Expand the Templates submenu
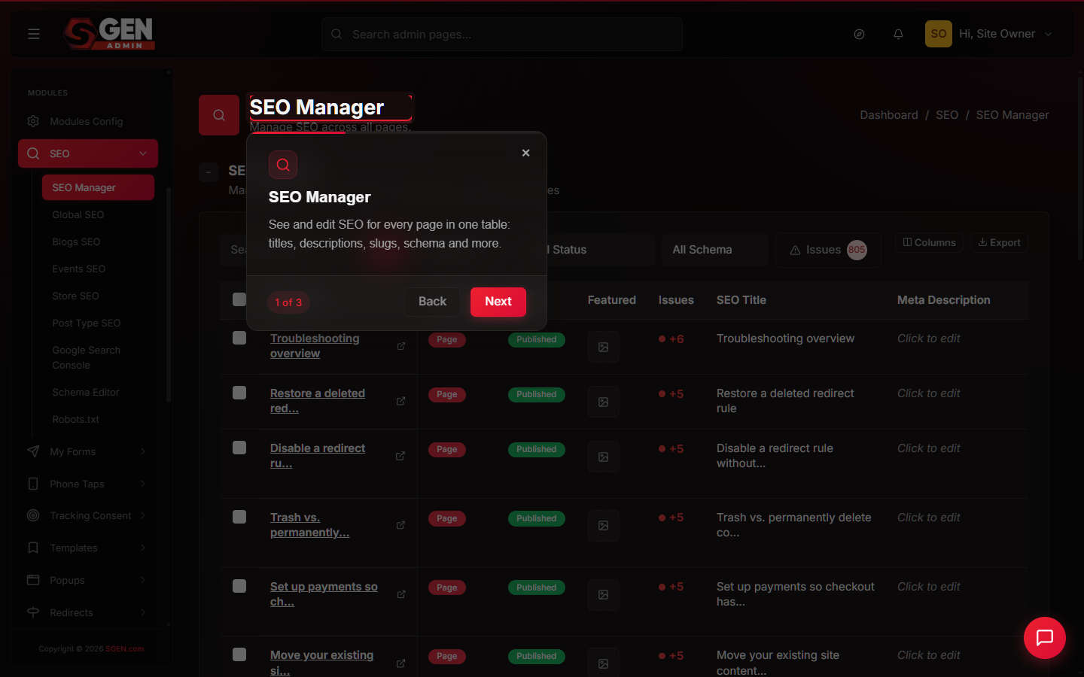The height and width of the screenshot is (677, 1084). point(143,548)
